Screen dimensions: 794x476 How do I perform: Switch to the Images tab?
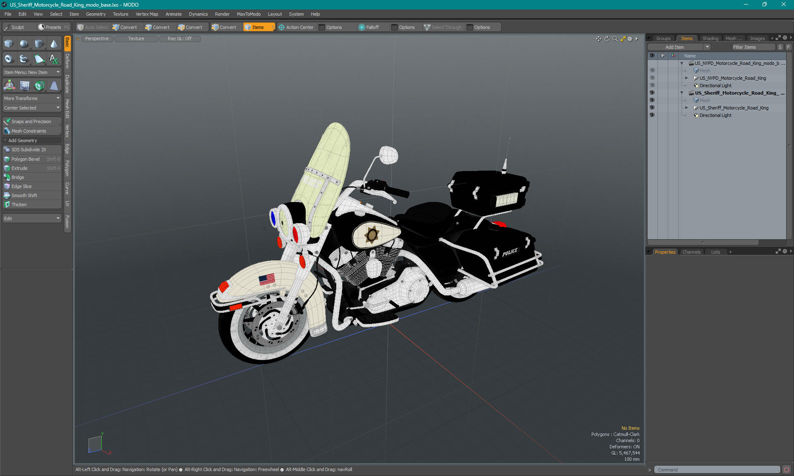[x=758, y=38]
